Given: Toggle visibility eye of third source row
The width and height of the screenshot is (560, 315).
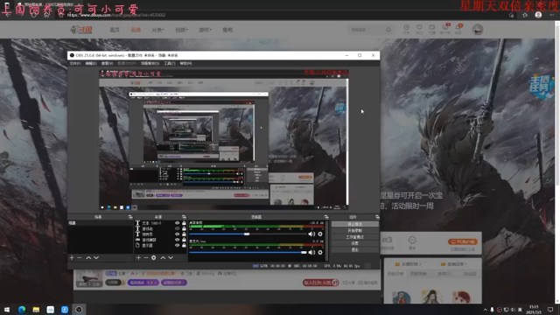Looking at the screenshot, I should click(177, 234).
